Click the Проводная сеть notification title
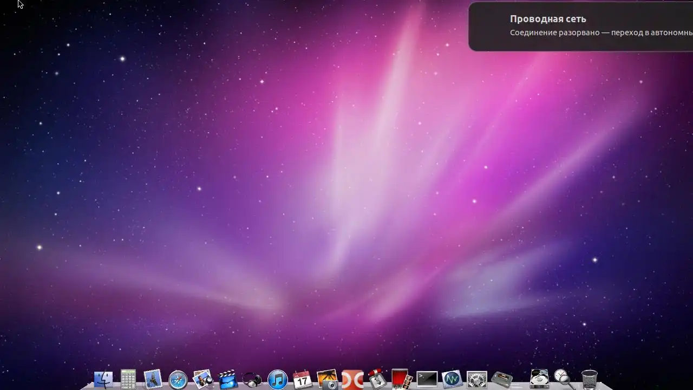The width and height of the screenshot is (693, 390). coord(548,19)
